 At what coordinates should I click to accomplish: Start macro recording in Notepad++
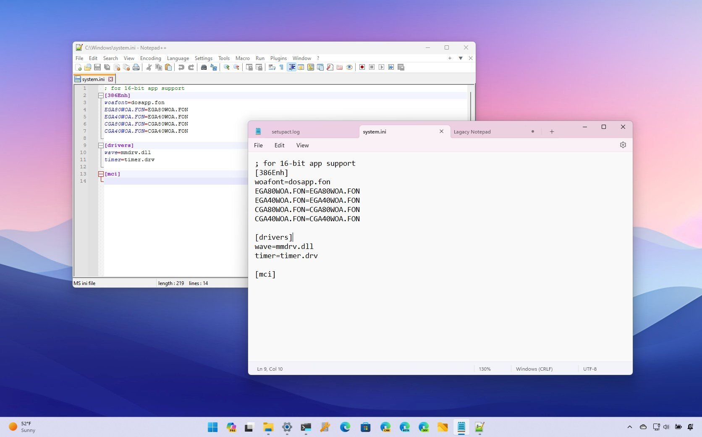(362, 67)
